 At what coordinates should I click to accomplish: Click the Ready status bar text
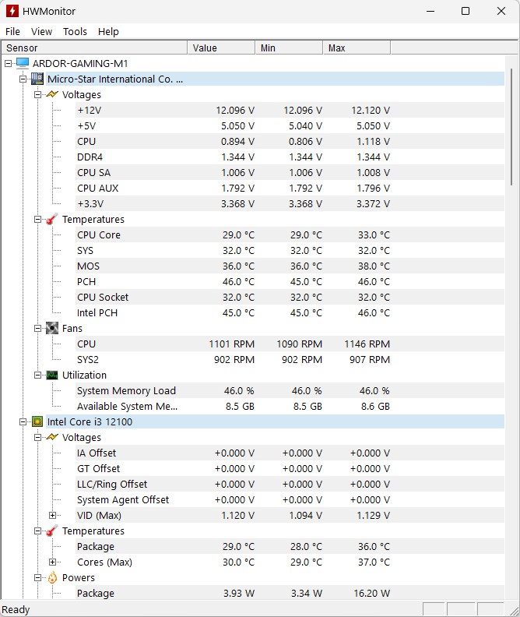[16, 609]
